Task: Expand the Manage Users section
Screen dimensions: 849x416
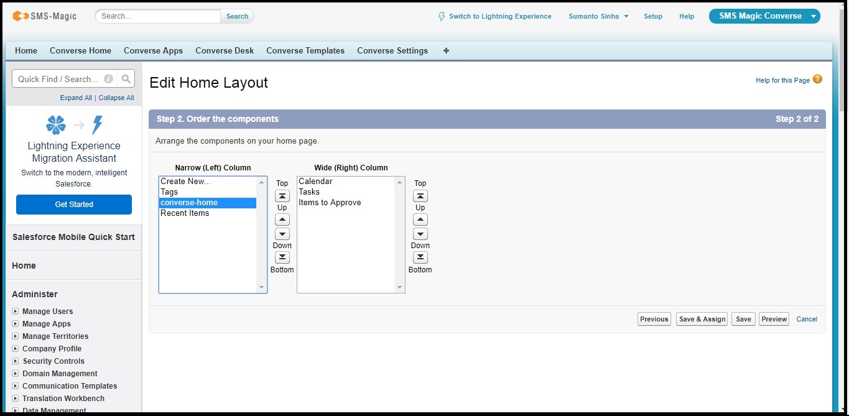Action: (x=16, y=312)
